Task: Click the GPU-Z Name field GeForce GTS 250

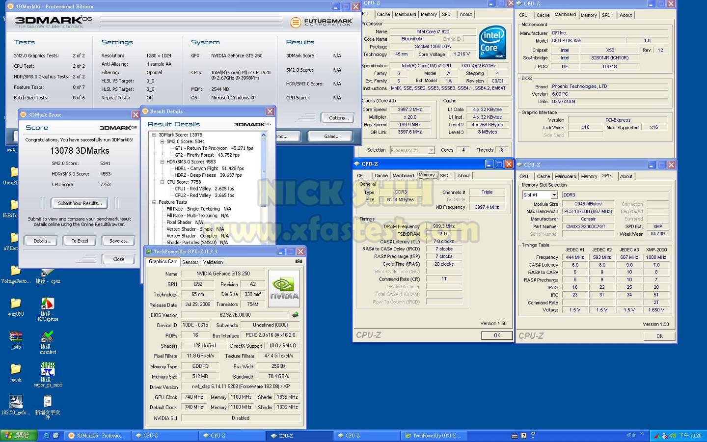Action: tap(223, 274)
